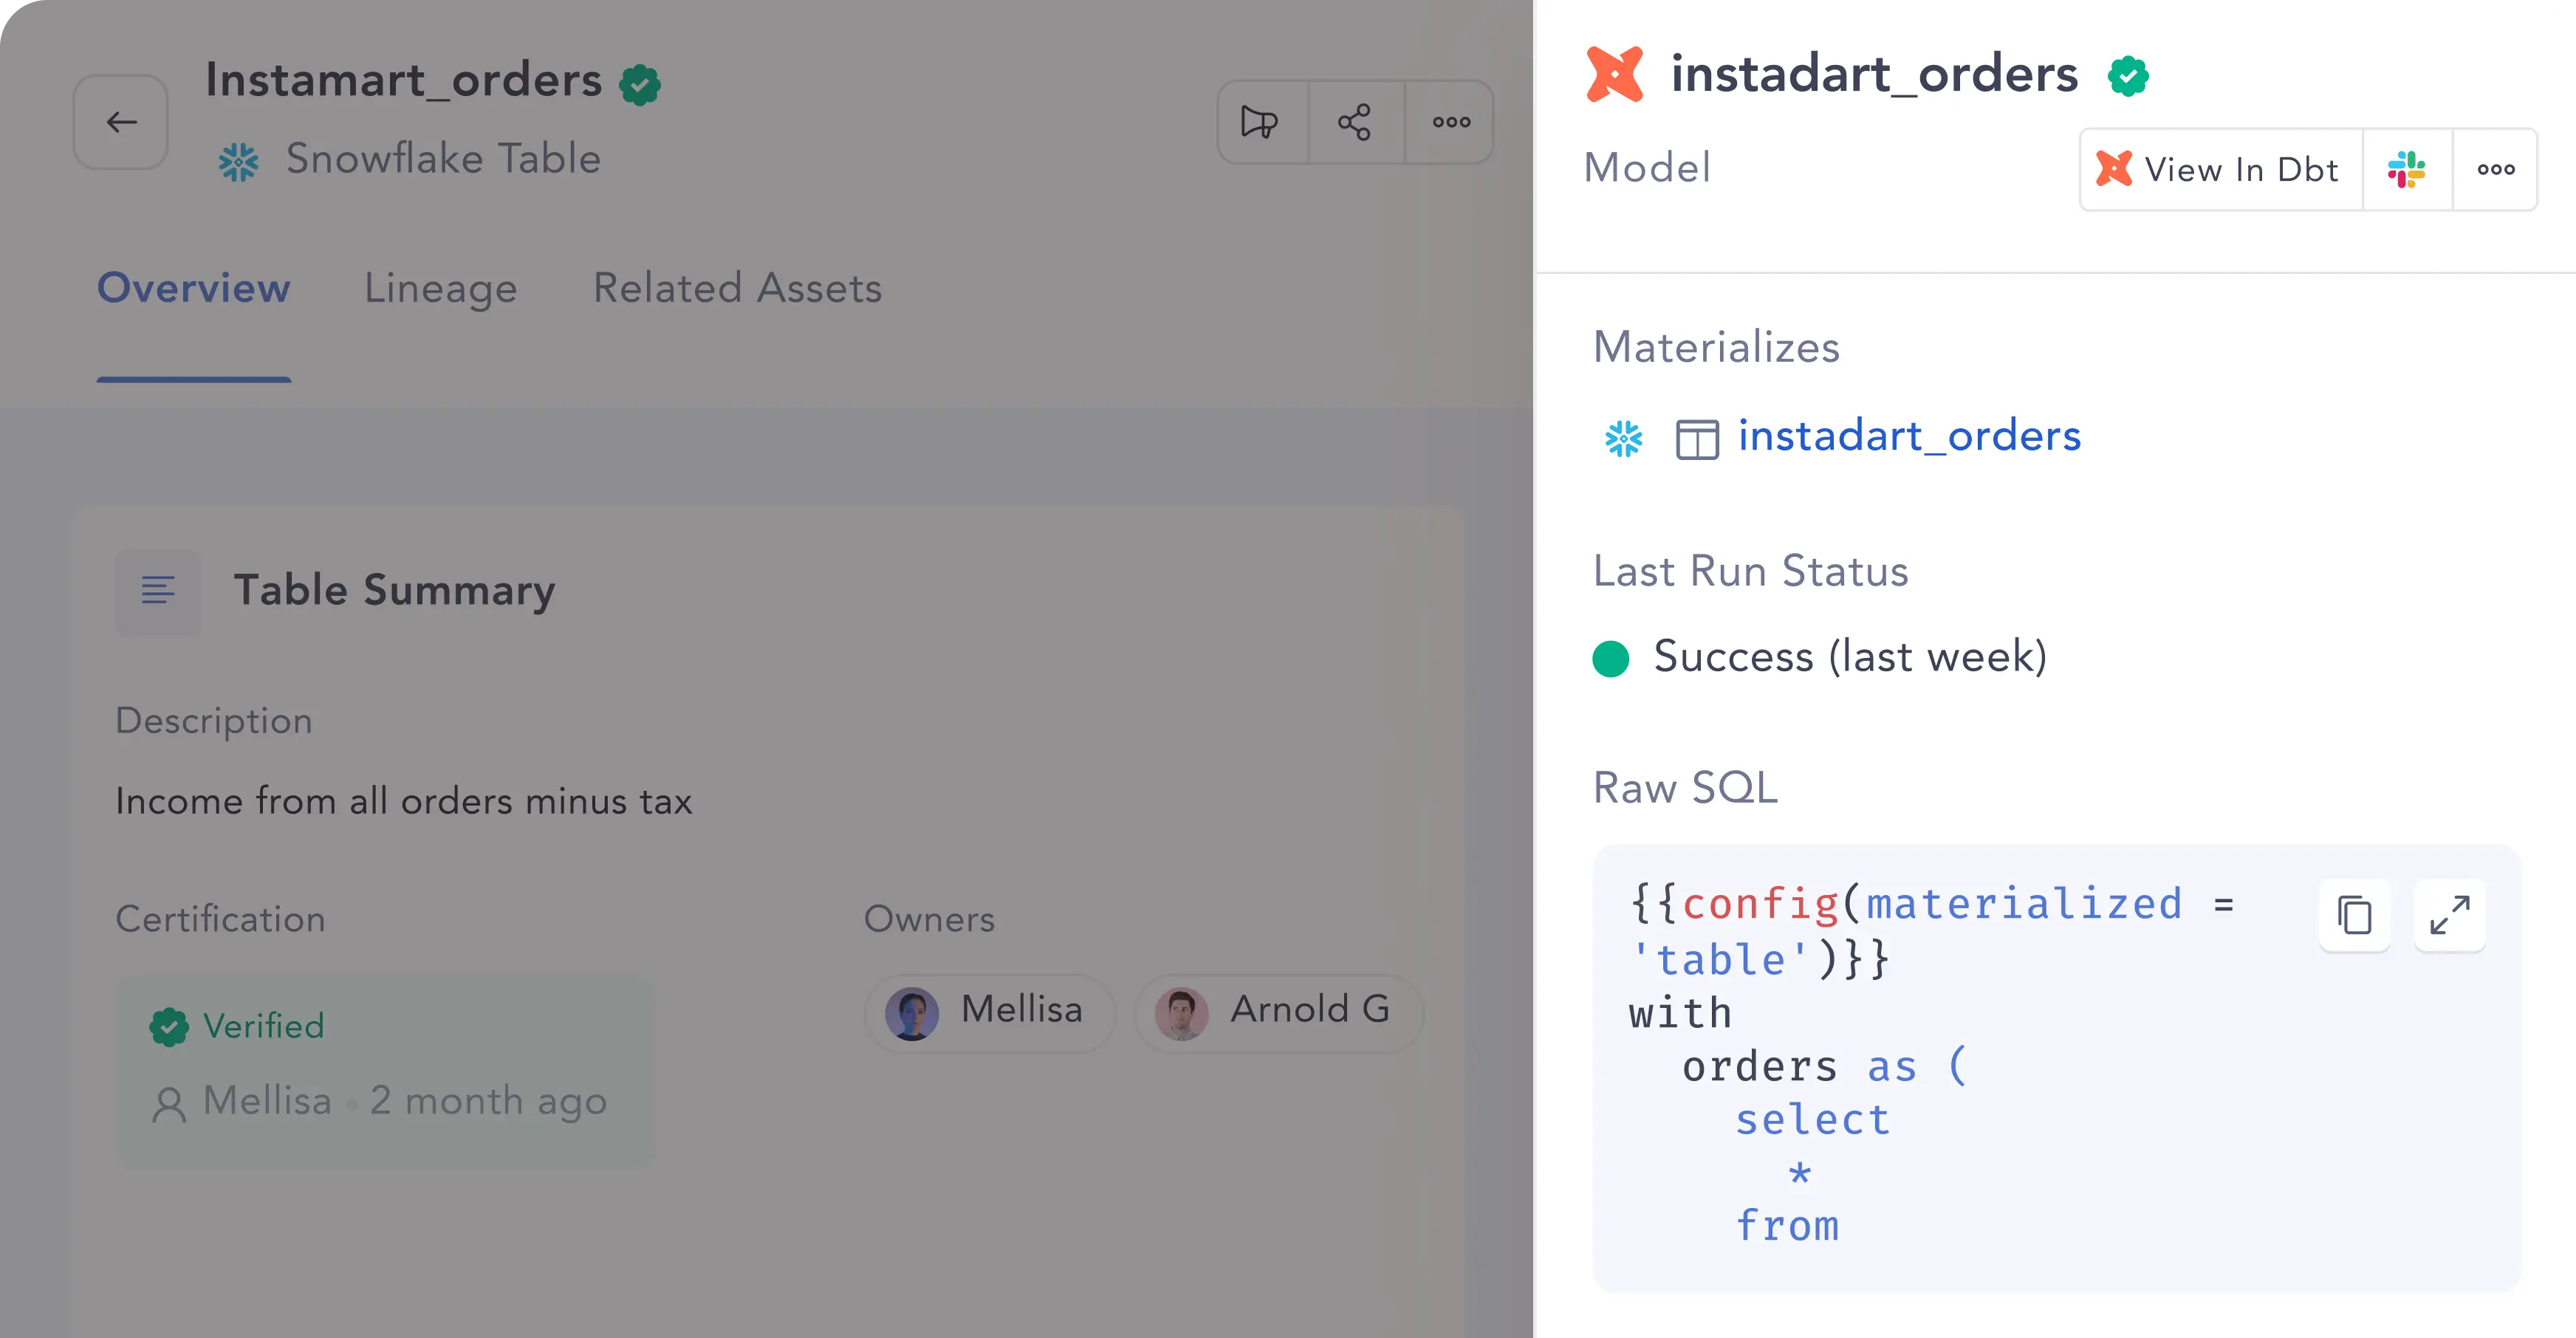Click View In Dbt button
The width and height of the screenshot is (2576, 1338).
coord(2221,169)
